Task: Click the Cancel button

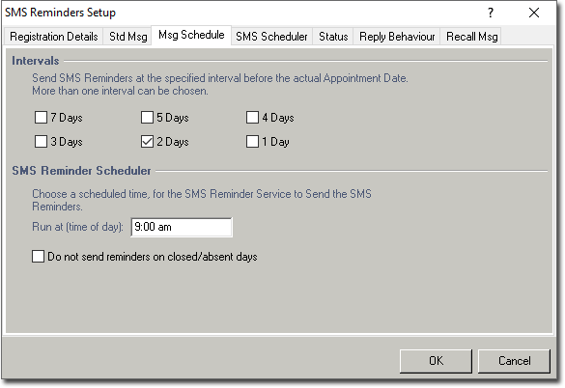Action: 514,361
